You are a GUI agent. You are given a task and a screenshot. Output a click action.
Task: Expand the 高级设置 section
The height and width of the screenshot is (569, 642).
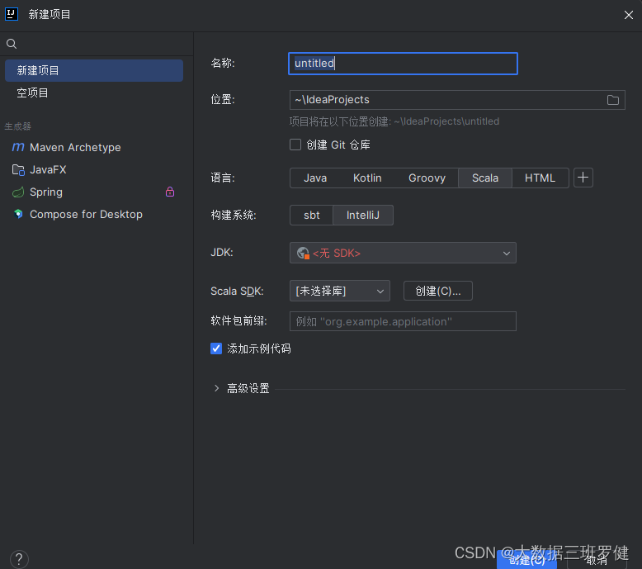pyautogui.click(x=216, y=388)
